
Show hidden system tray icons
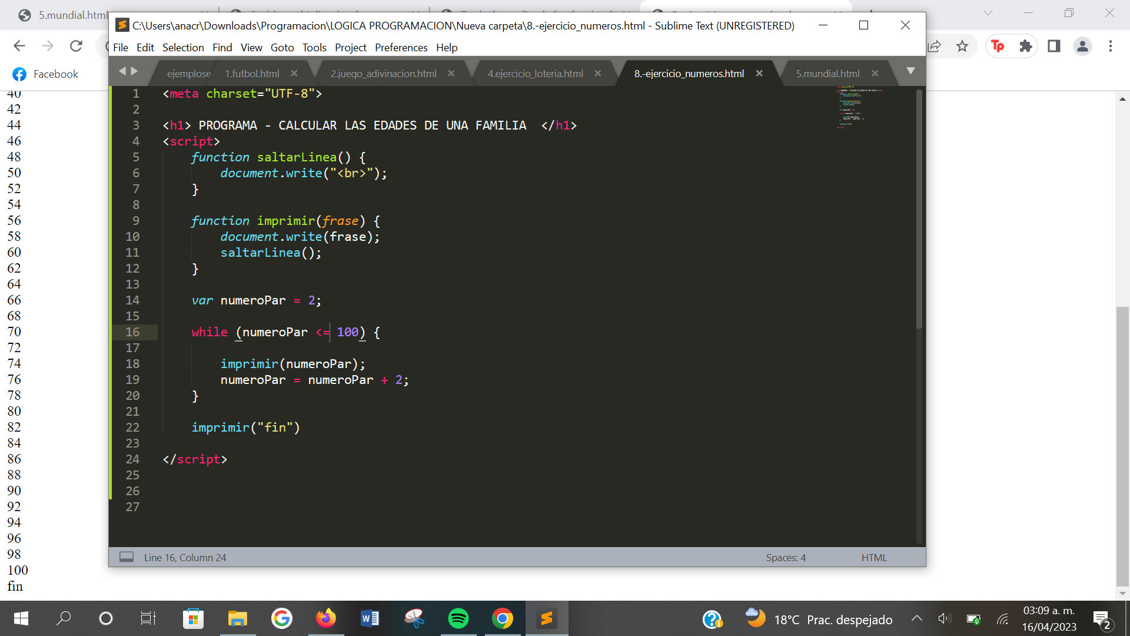pos(917,619)
